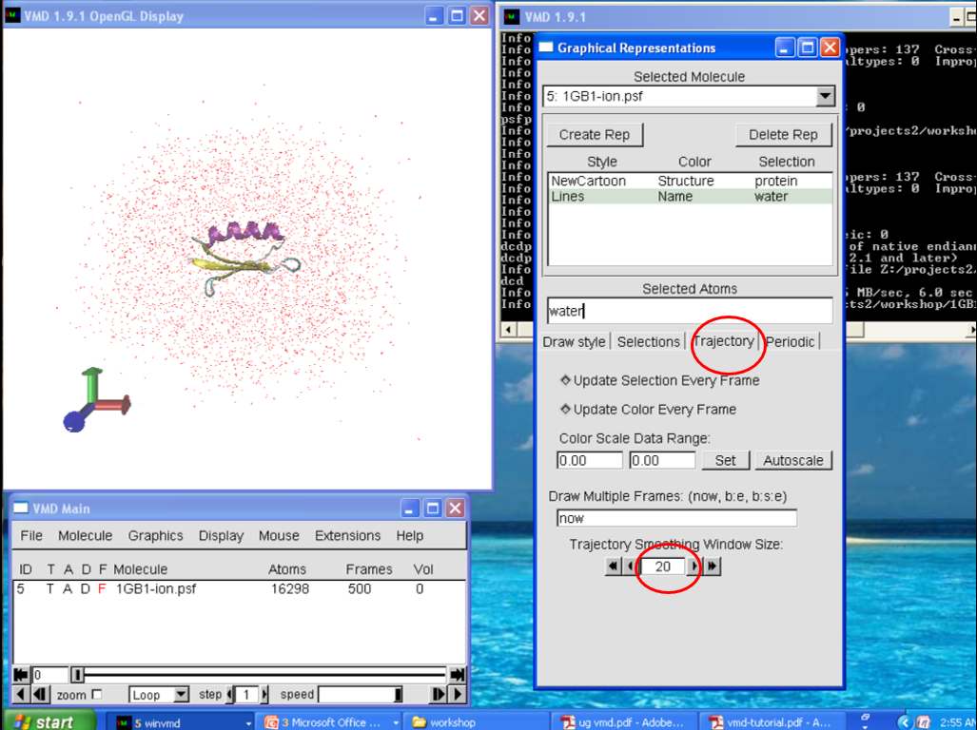Switch to the Periodic tab
Viewport: 977px width, 730px height.
click(x=791, y=341)
